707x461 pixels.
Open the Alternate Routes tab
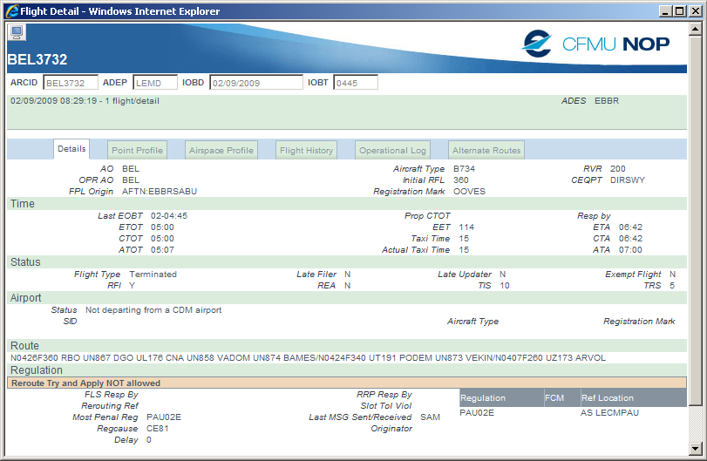pyautogui.click(x=486, y=151)
